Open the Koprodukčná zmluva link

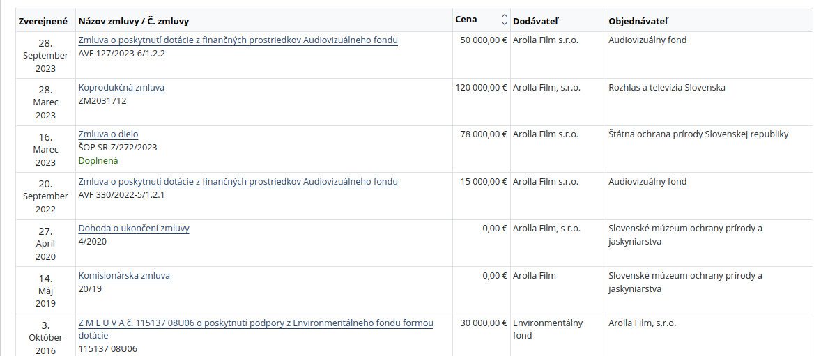121,88
